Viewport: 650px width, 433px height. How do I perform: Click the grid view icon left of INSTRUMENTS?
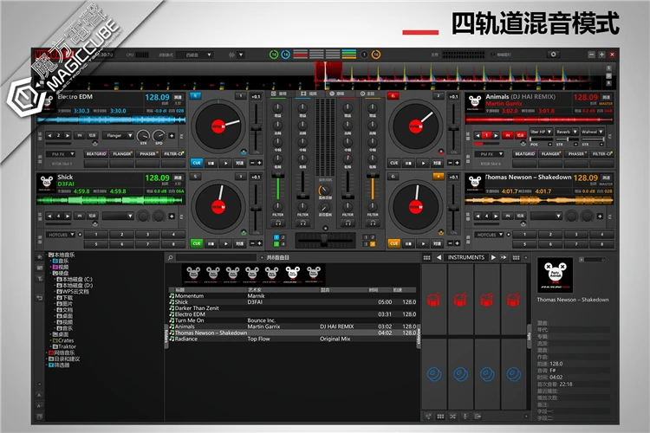[426, 258]
